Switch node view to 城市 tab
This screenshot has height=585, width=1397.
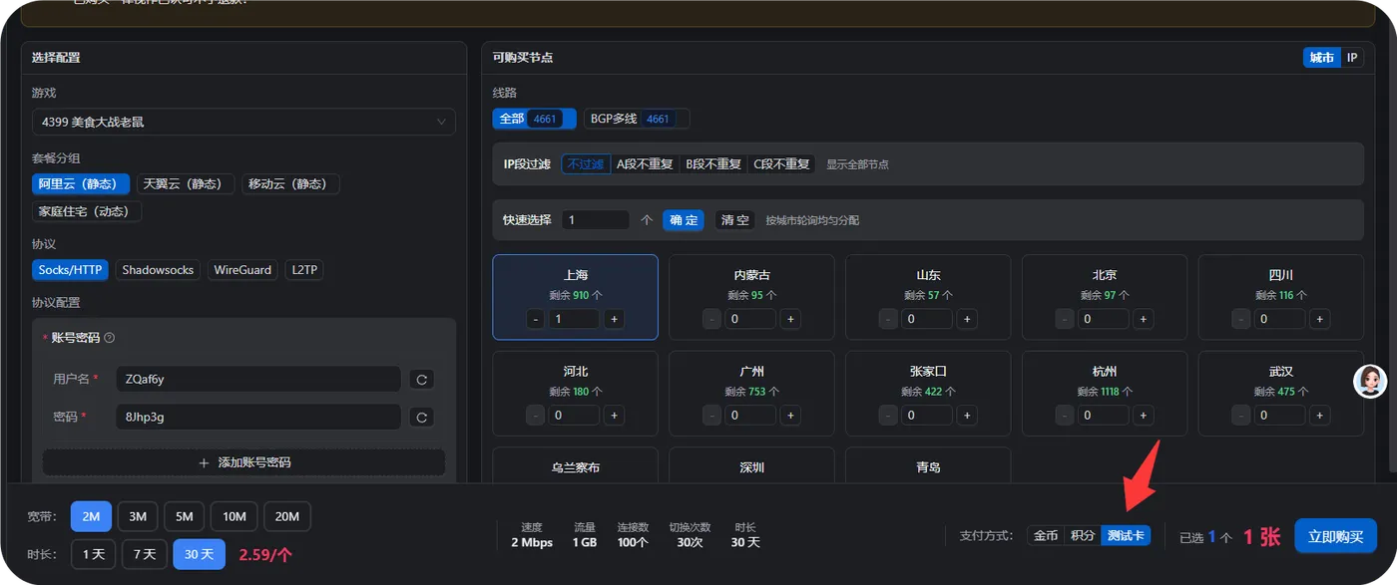click(x=1322, y=58)
